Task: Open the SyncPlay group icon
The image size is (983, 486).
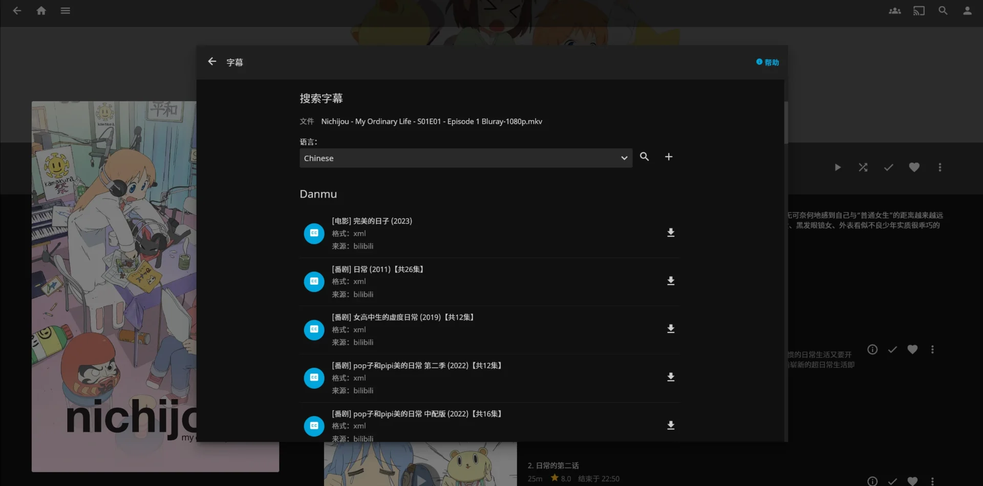Action: tap(894, 11)
